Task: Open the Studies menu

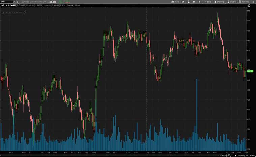Action: 232,2
